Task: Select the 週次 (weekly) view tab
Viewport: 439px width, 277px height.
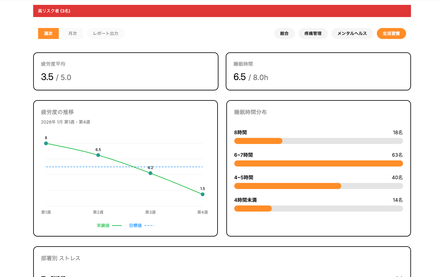Action: coord(48,33)
